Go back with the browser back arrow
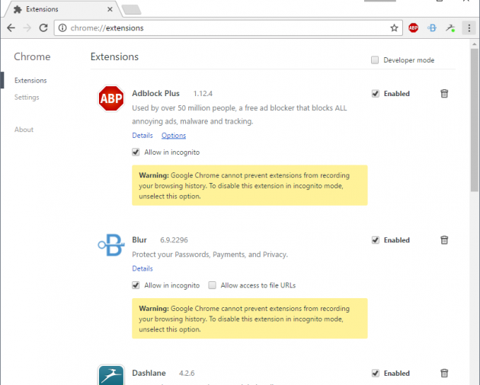The height and width of the screenshot is (385, 480). pyautogui.click(x=11, y=28)
